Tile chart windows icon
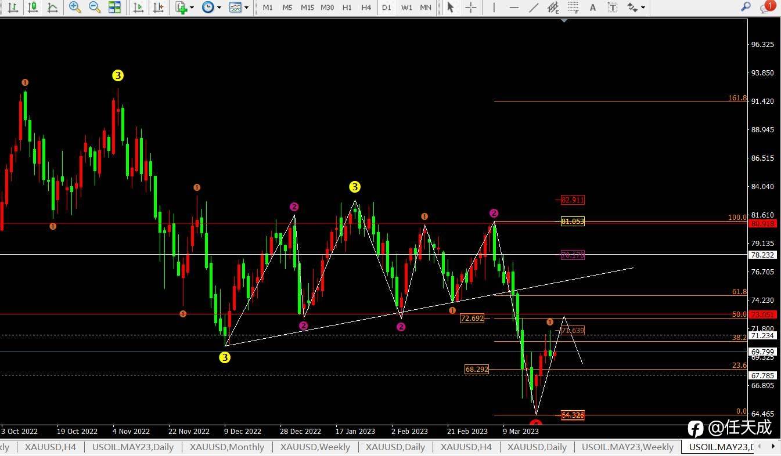781x456 pixels. click(x=115, y=8)
